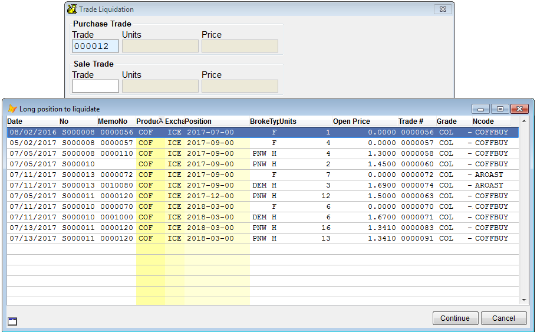Click the Sale Trade Price field
The width and height of the screenshot is (537, 332).
[x=240, y=86]
